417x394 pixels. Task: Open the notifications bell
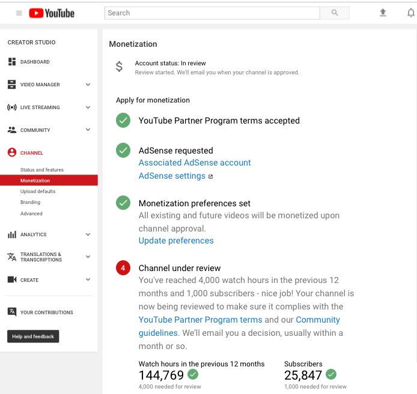click(411, 13)
